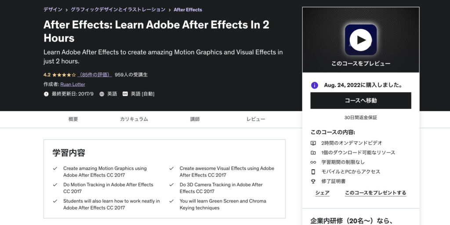Click the downloadable resources folder icon
Screen dimensions: 450x225
pos(313,152)
